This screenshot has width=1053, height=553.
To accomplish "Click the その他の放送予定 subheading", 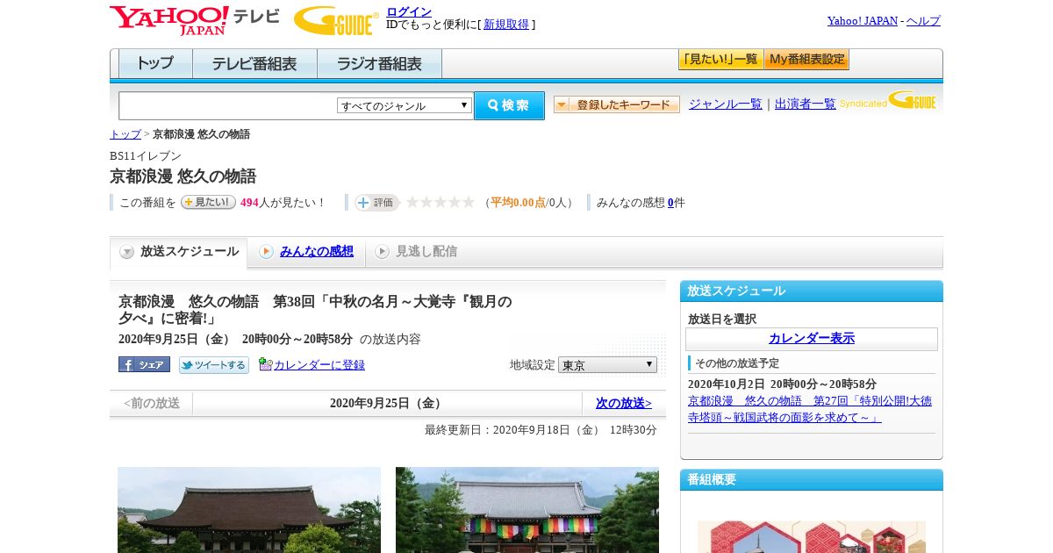I will click(737, 363).
